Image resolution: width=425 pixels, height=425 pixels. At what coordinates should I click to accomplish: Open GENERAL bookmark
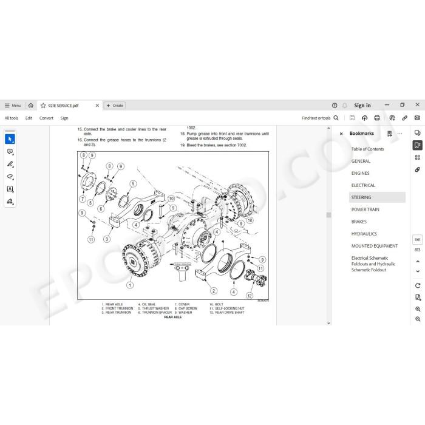tap(361, 161)
